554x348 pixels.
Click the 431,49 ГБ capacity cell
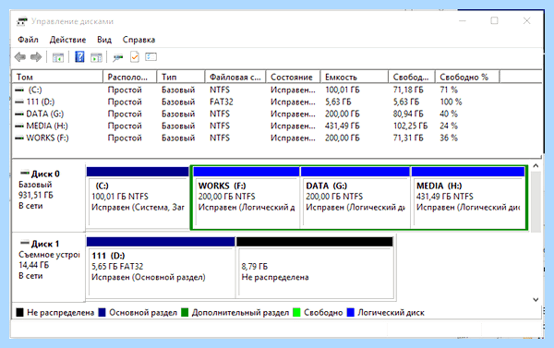pos(343,126)
